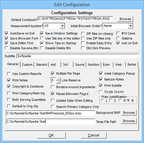Image resolution: width=144 pixels, height=143 pixels.
Task: Select R prep justification radio
Action: [x=120, y=101]
